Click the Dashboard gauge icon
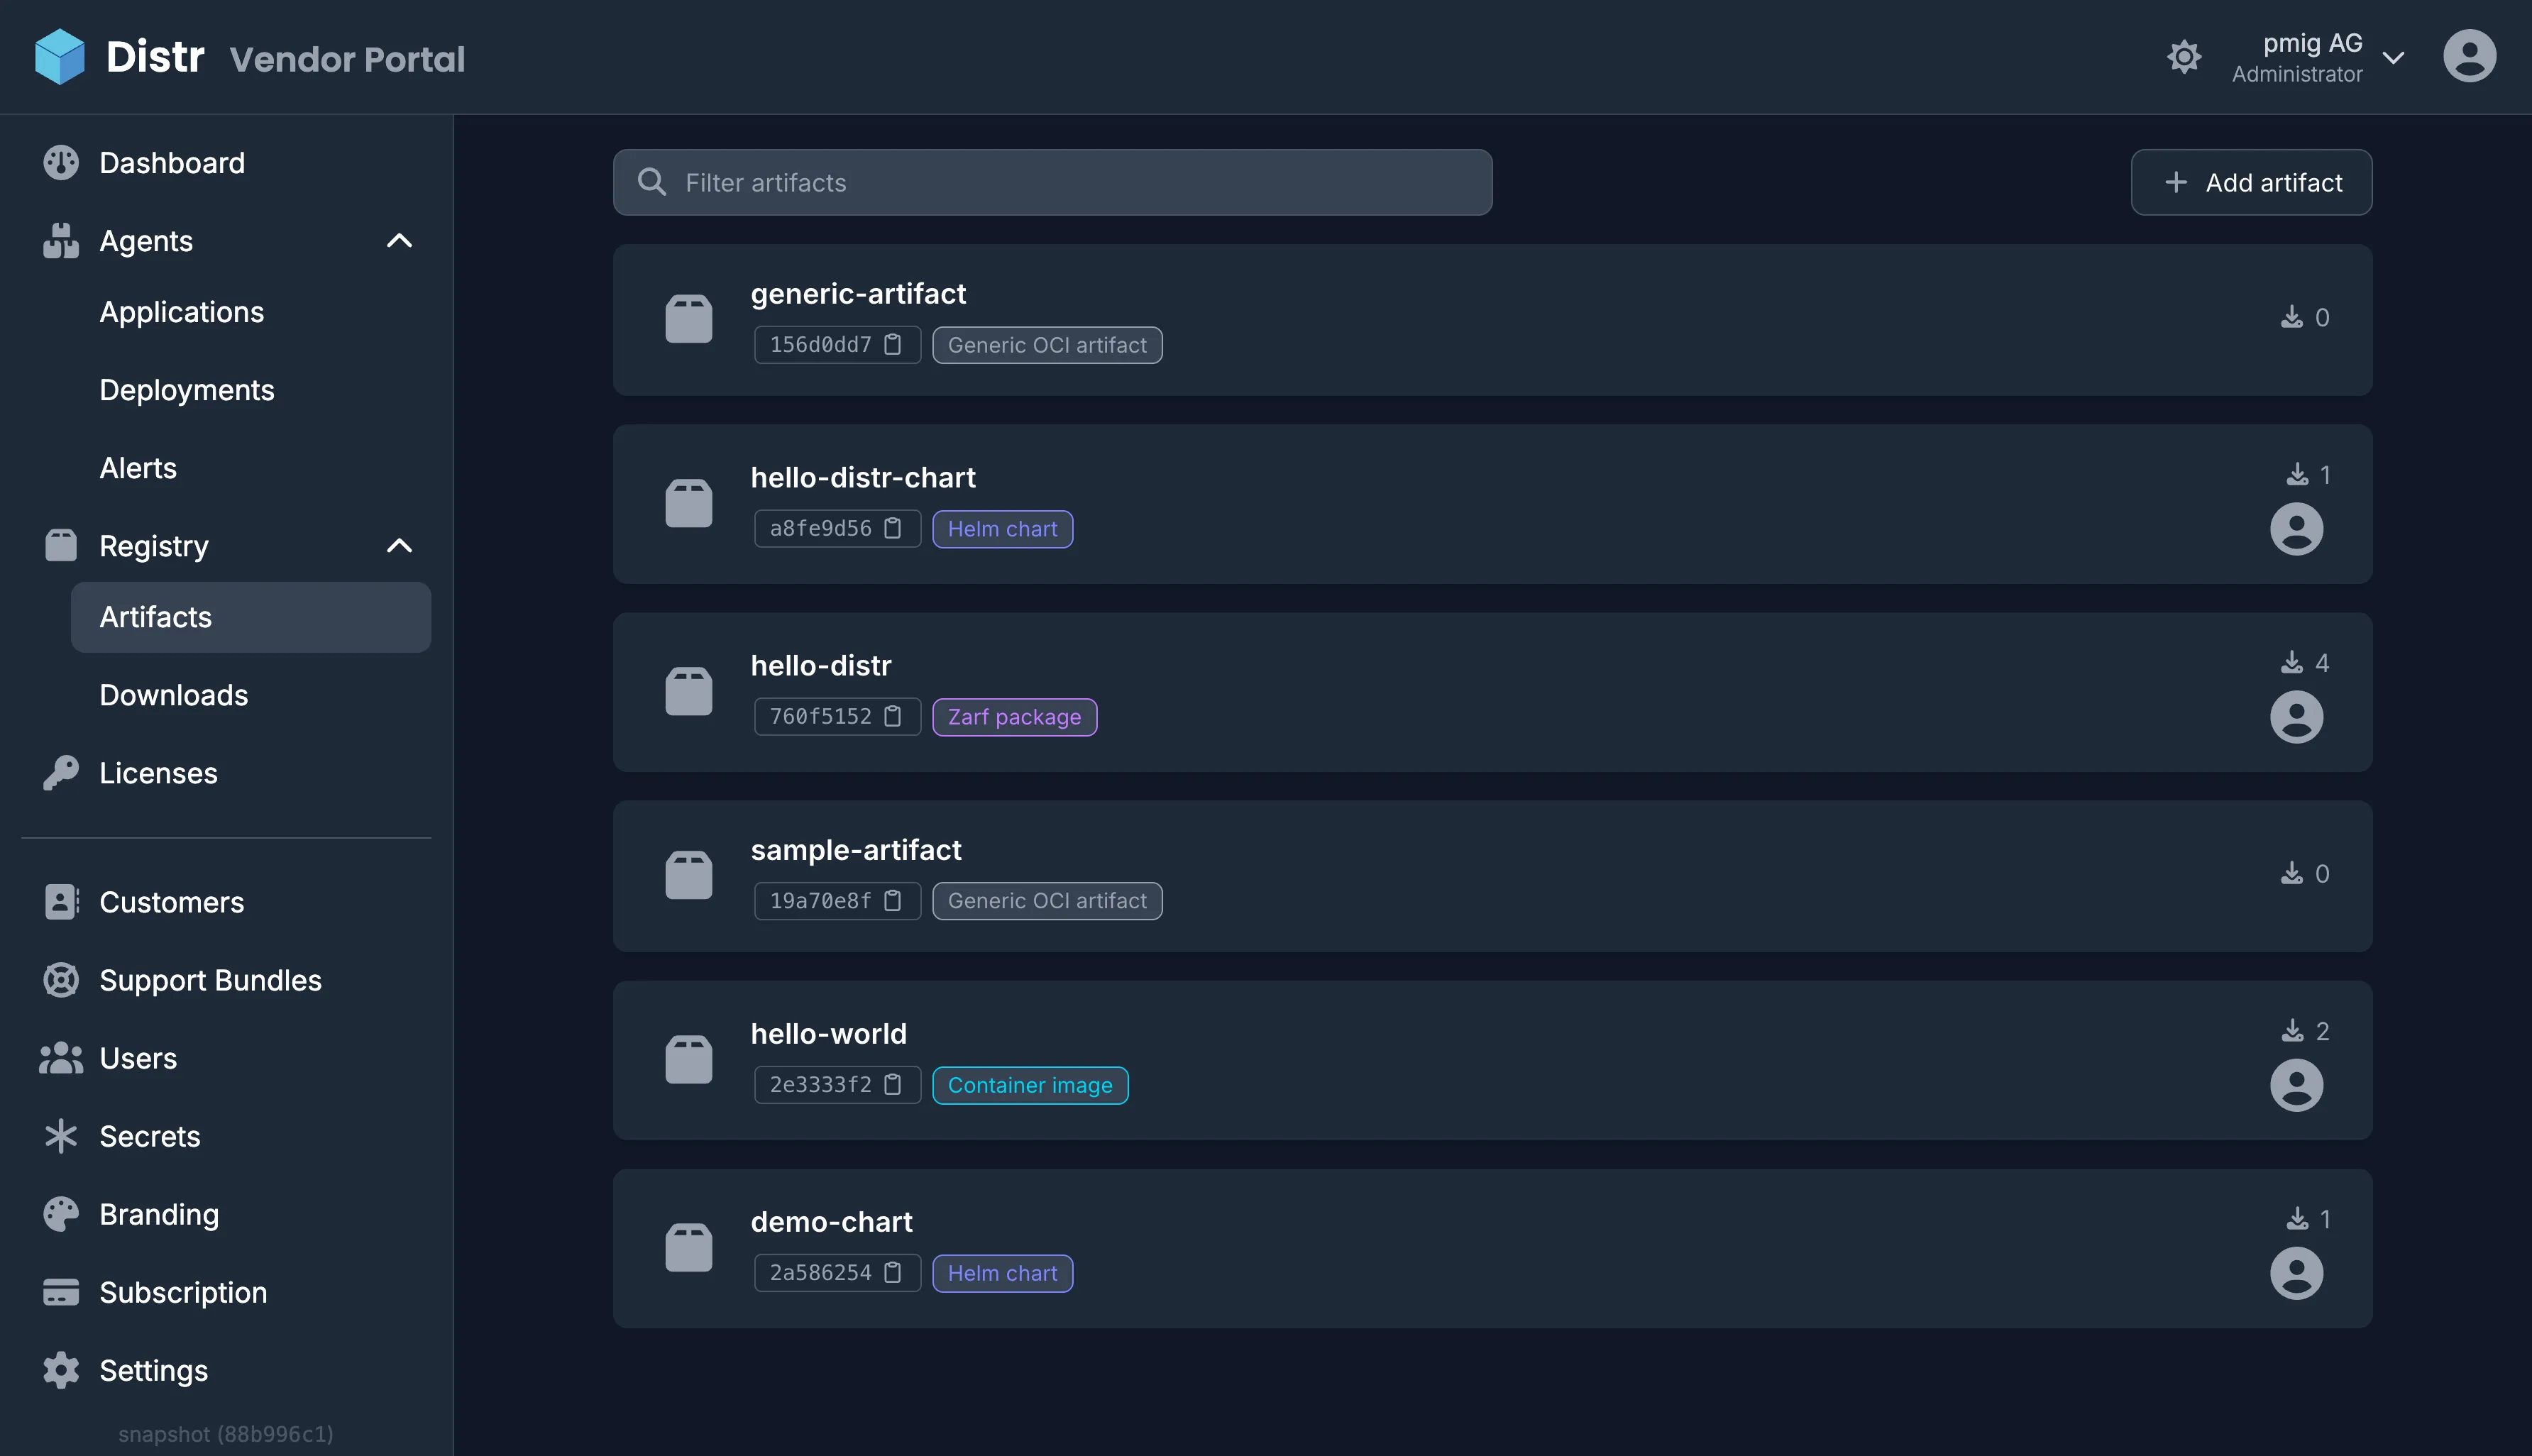The image size is (2532, 1456). click(61, 163)
